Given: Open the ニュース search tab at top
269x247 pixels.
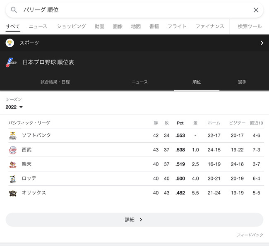Looking at the screenshot, I should [x=38, y=26].
